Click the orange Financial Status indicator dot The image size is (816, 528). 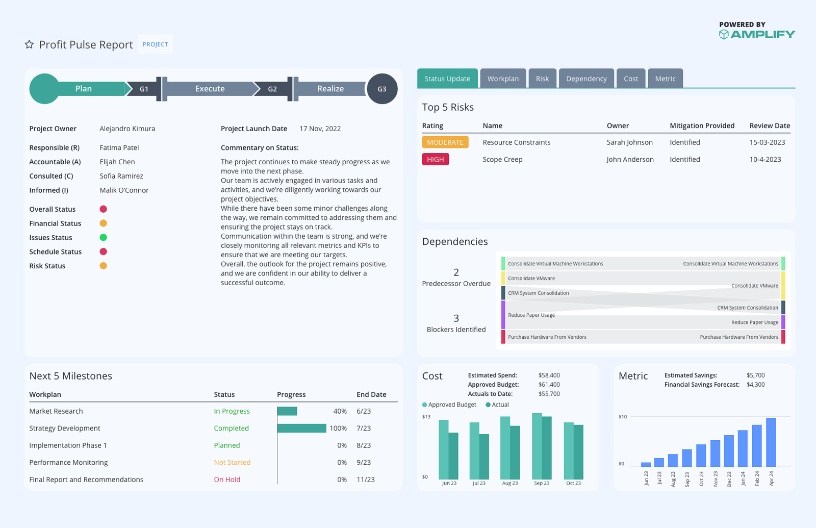(103, 223)
